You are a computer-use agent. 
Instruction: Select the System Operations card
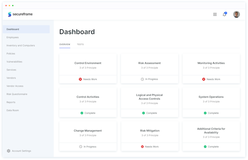pos(211,102)
